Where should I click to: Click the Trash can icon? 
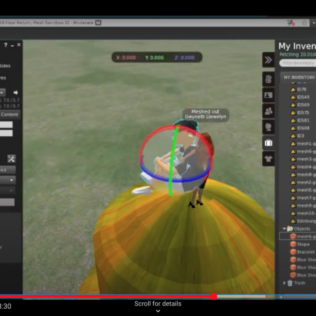[x=290, y=283]
